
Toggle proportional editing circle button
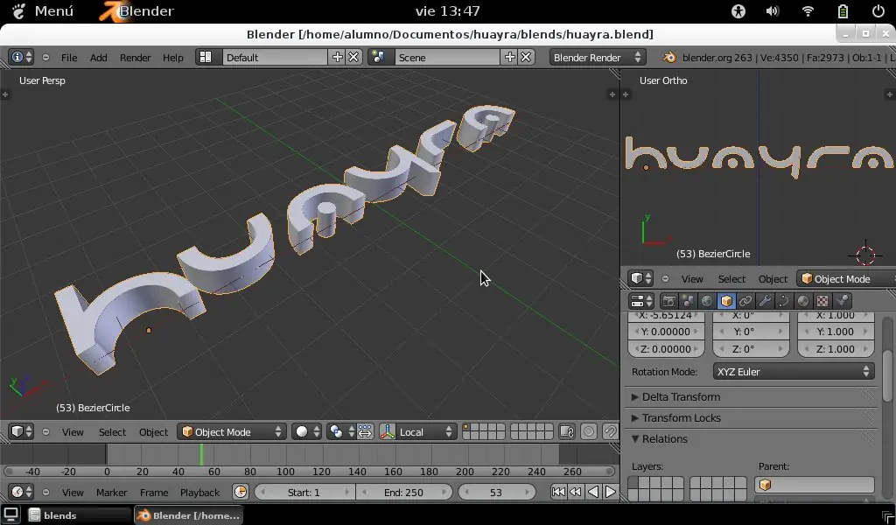[x=589, y=431]
